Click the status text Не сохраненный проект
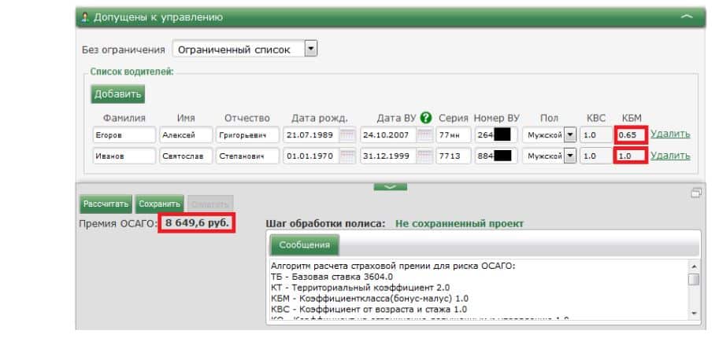 click(x=459, y=224)
